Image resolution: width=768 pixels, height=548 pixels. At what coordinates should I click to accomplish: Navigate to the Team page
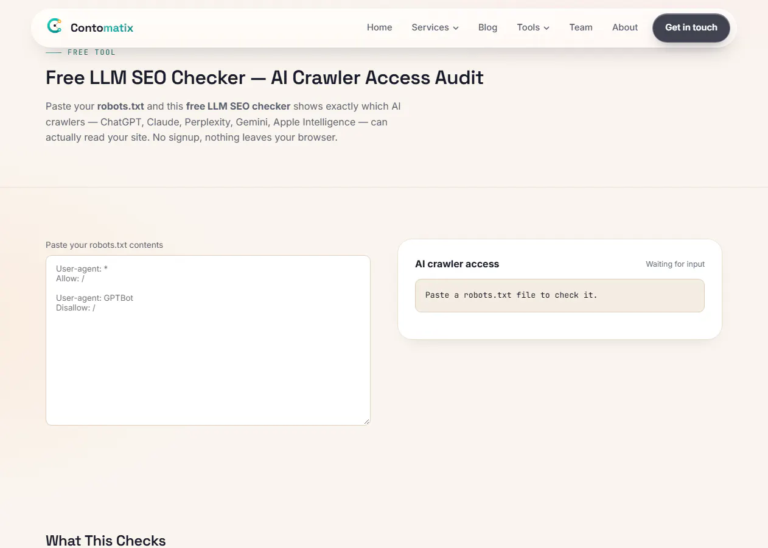coord(581,27)
